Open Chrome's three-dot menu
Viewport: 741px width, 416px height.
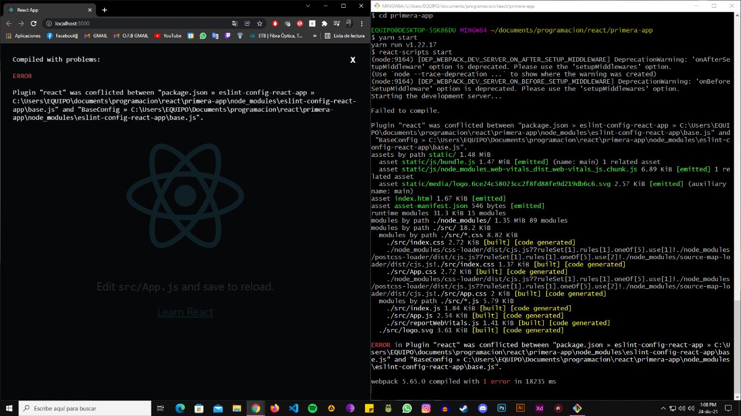362,24
